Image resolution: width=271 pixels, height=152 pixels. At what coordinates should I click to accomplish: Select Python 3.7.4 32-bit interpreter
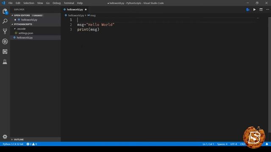click(x=13, y=144)
